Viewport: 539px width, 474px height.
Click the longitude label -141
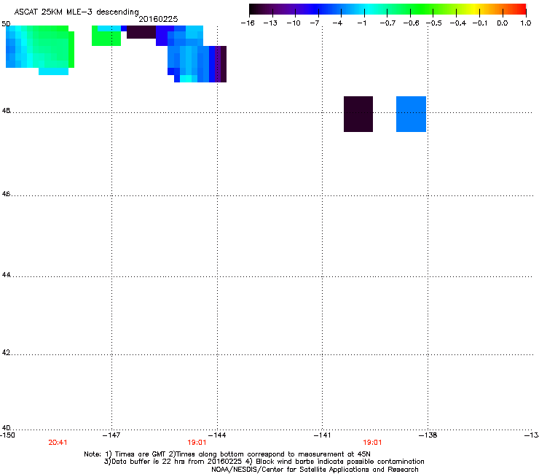[323, 435]
